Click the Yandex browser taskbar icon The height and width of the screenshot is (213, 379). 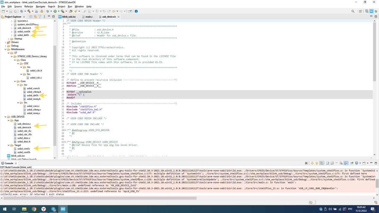click(44, 209)
